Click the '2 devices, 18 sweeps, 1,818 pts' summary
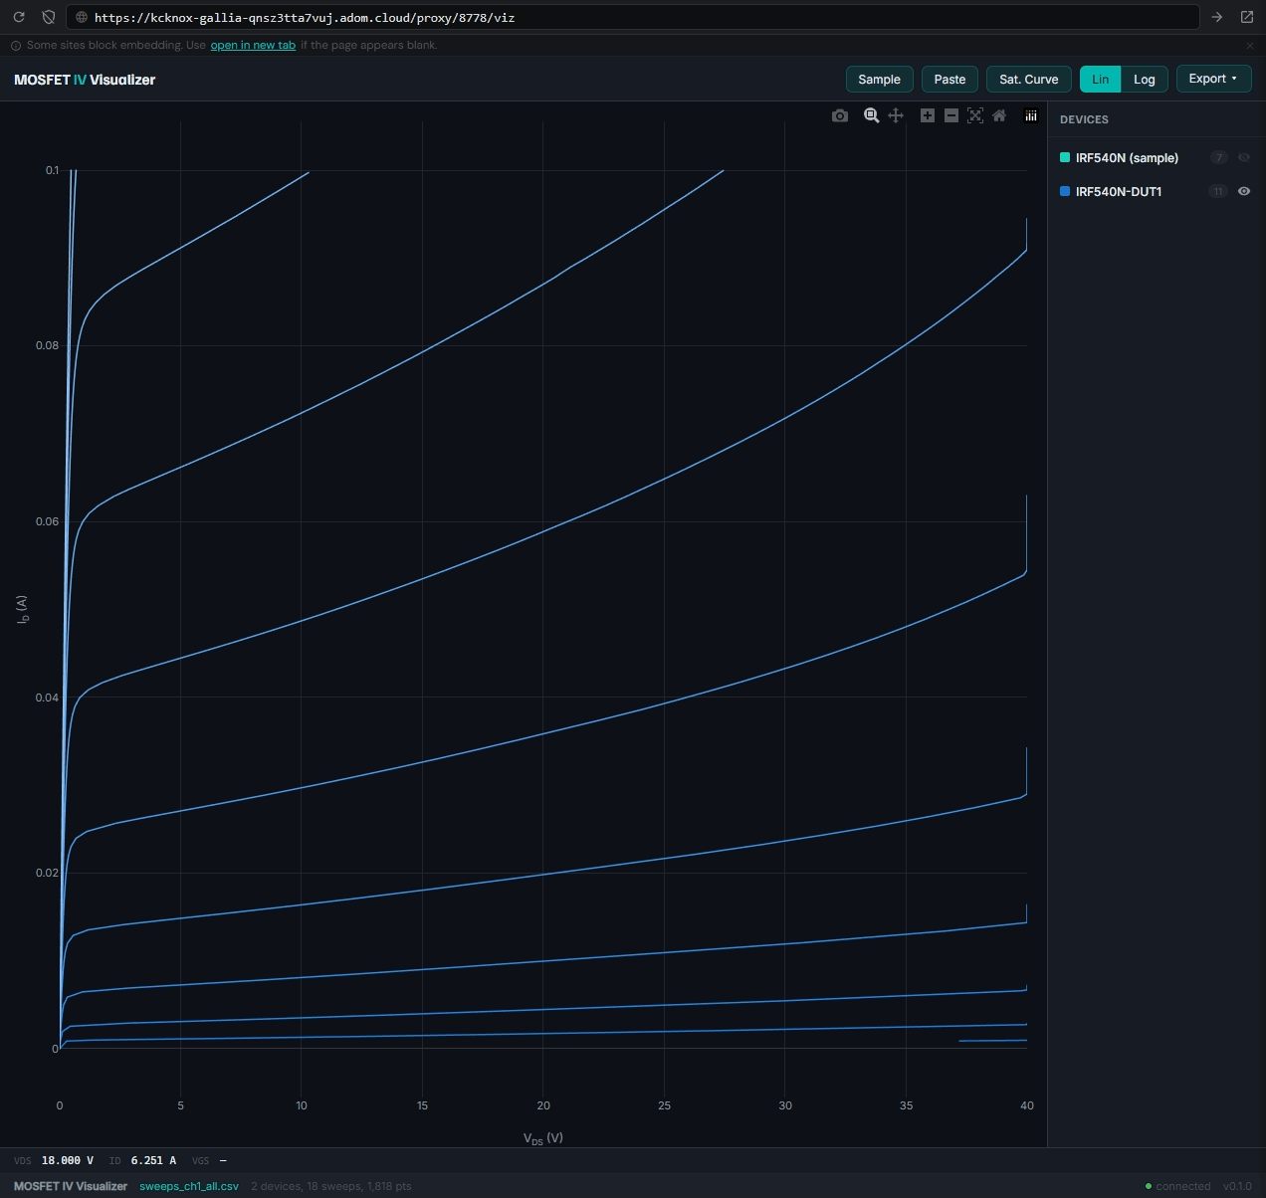 (x=331, y=1186)
